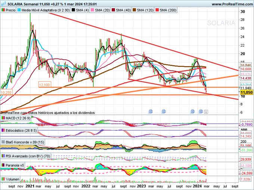
Task: Click the Datos históricos ajustados a los dividendos note
Action: click(x=61, y=113)
